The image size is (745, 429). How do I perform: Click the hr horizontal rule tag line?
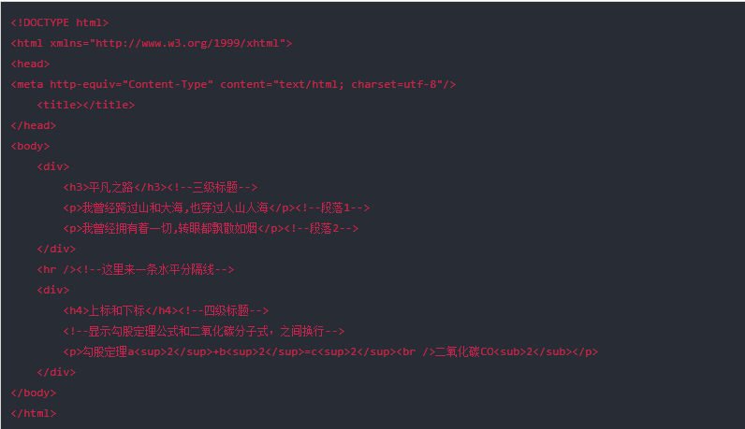point(136,269)
